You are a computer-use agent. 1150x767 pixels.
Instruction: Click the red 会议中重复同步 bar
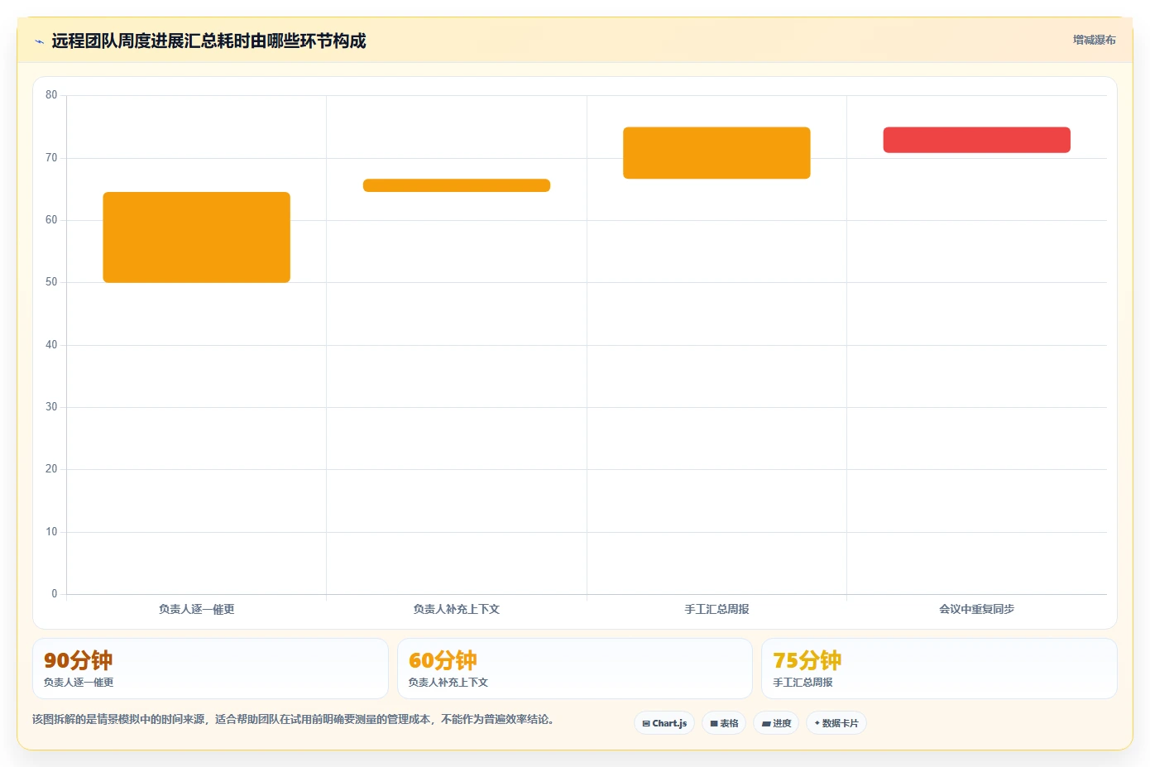tap(977, 140)
